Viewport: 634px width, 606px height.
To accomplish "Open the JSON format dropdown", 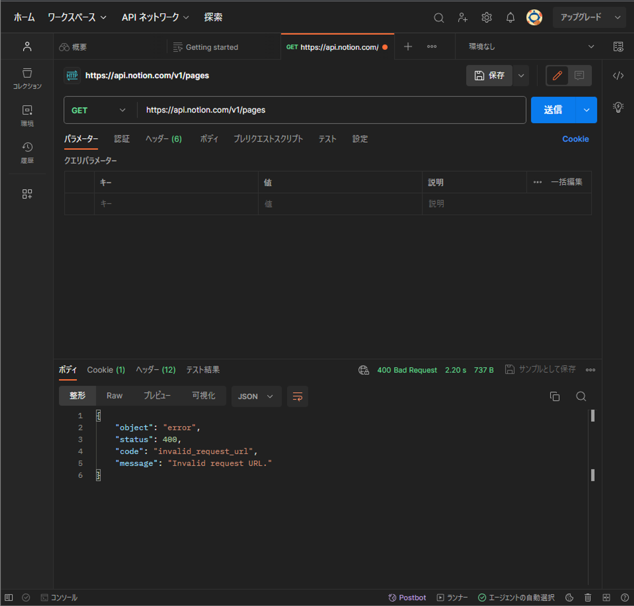I will coord(256,397).
